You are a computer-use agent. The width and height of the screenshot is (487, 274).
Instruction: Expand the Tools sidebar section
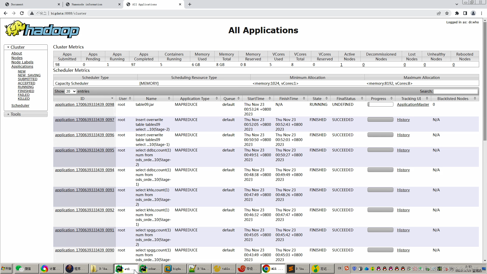15,114
